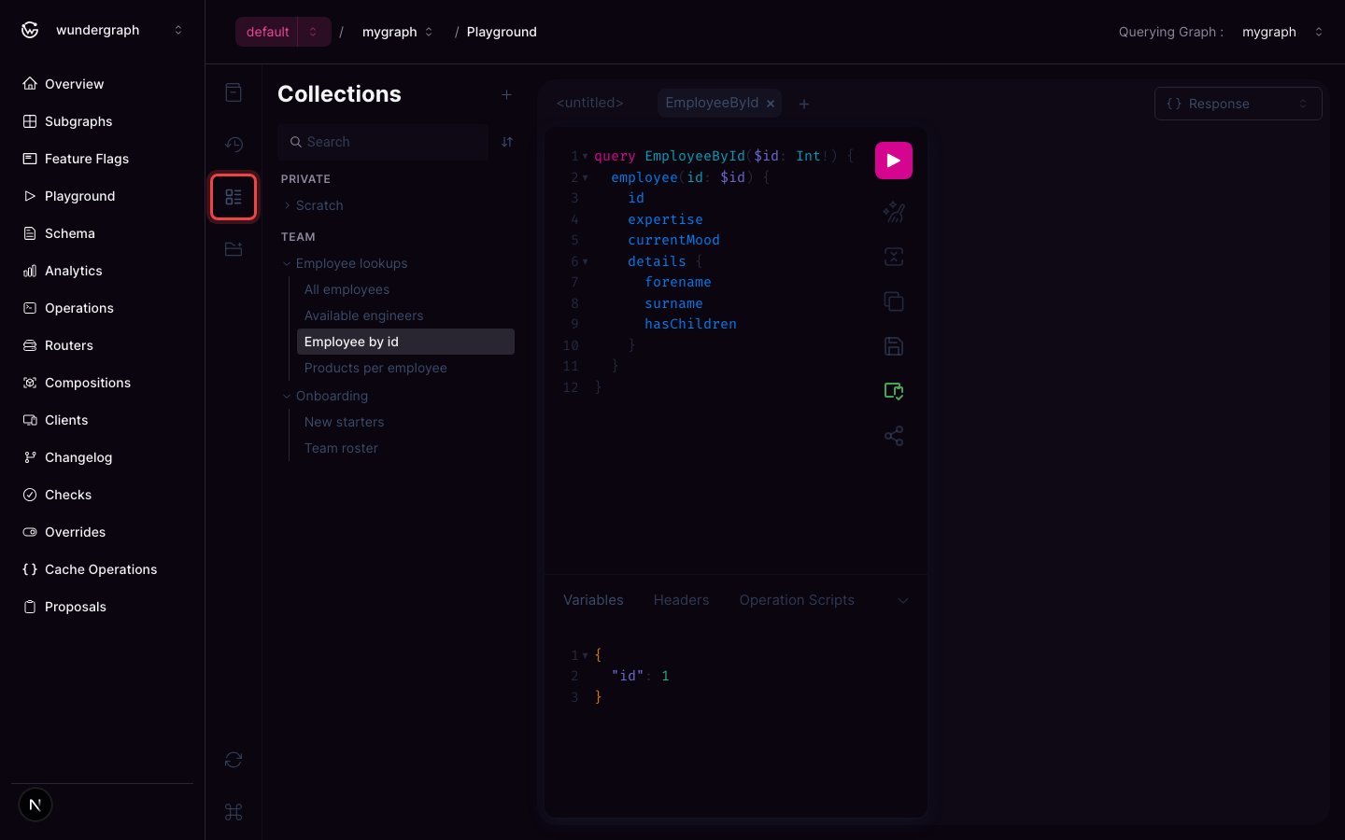This screenshot has width=1345, height=840.
Task: Open Team roster saved query
Action: [x=405, y=448]
